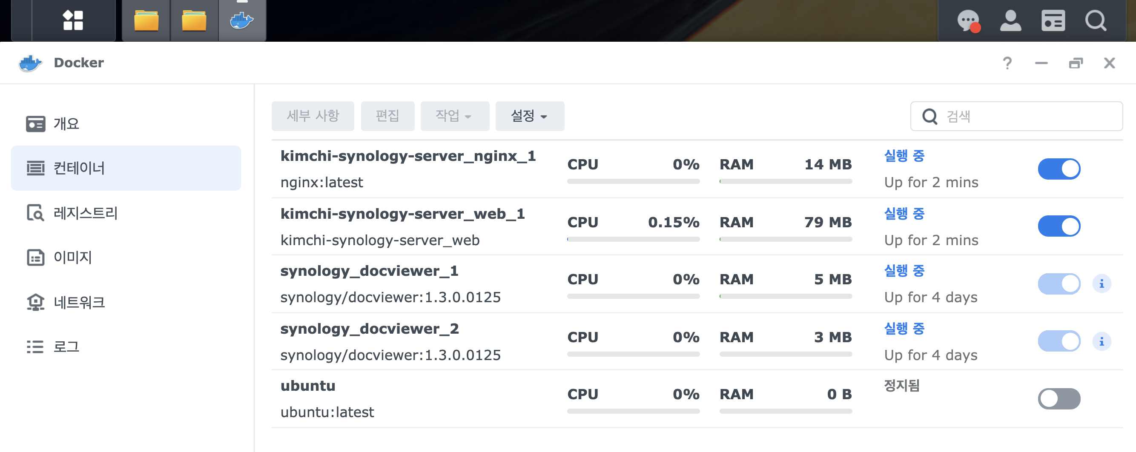1136x452 pixels.
Task: Select container name synology_docviewer_2
Action: tap(370, 329)
